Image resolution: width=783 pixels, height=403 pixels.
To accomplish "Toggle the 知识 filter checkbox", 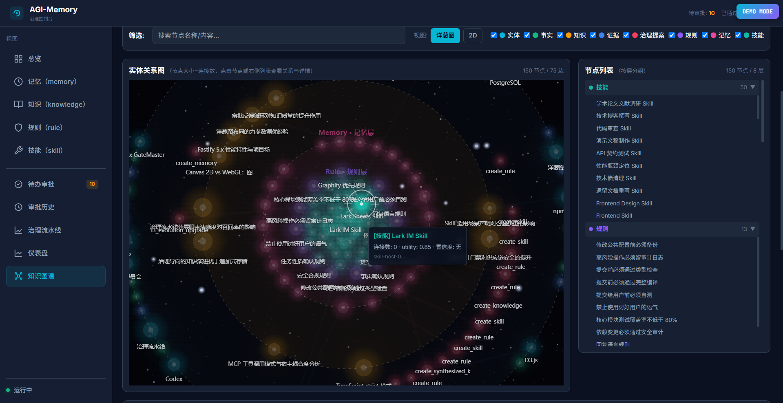I will coord(560,35).
